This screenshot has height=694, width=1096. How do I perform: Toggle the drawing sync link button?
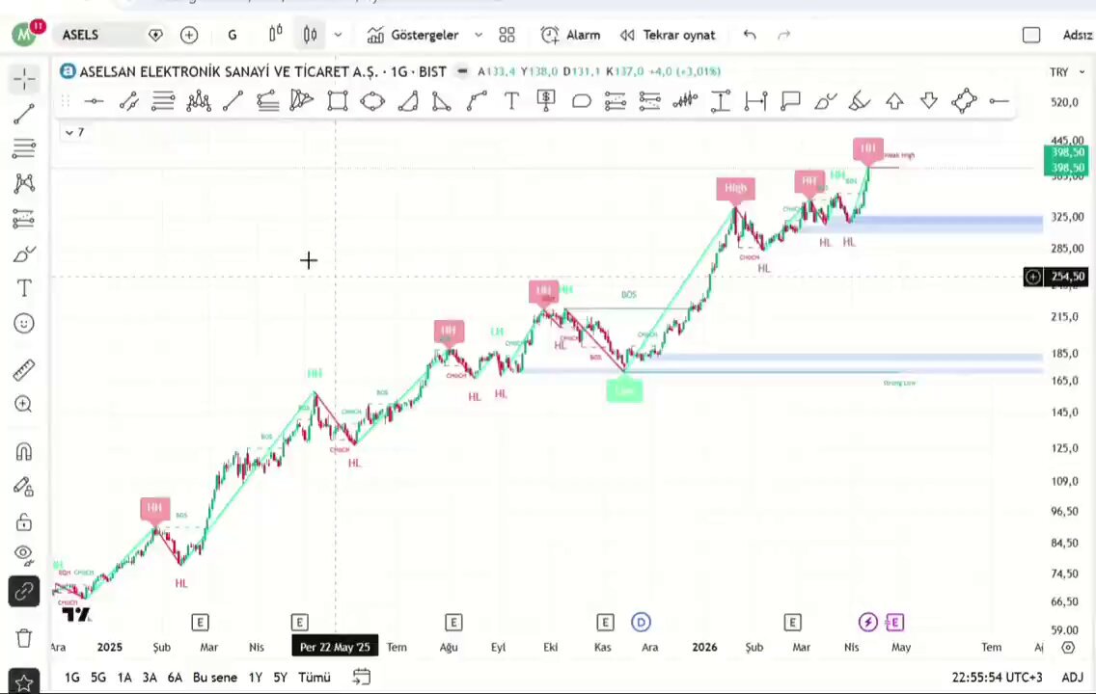pos(24,592)
